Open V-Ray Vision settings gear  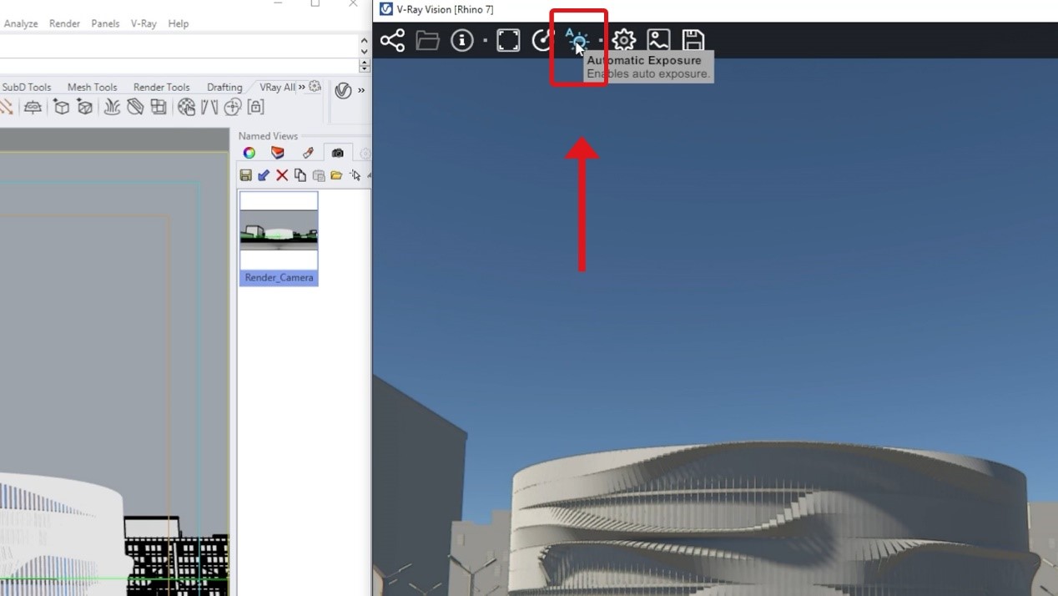624,40
